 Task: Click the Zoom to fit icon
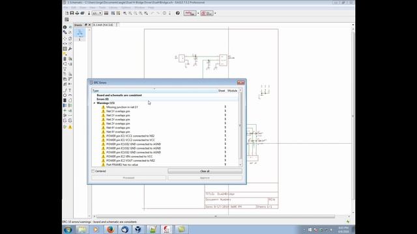tap(124, 13)
